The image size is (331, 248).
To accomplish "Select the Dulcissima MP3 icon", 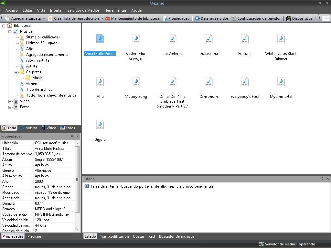I will (x=208, y=39).
